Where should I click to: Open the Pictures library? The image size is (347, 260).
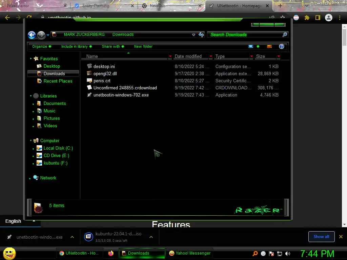52,118
